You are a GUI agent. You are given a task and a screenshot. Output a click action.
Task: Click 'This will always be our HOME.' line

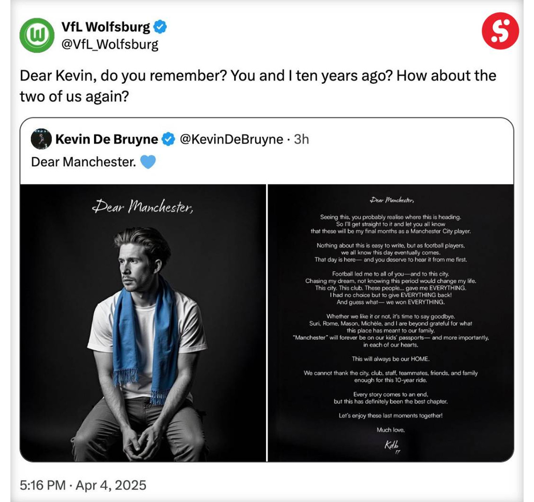click(390, 359)
